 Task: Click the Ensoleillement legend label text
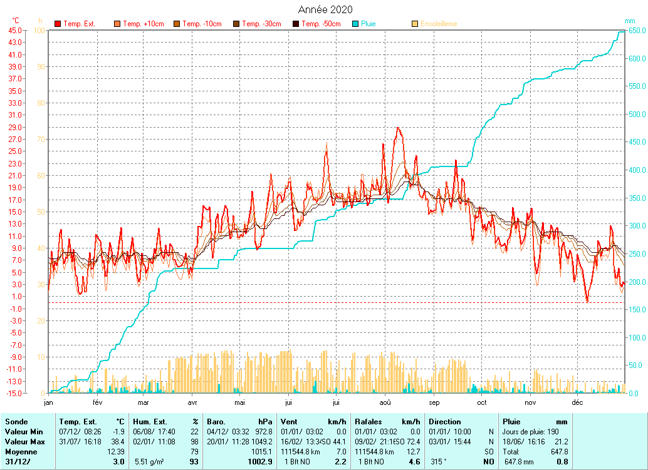[439, 24]
